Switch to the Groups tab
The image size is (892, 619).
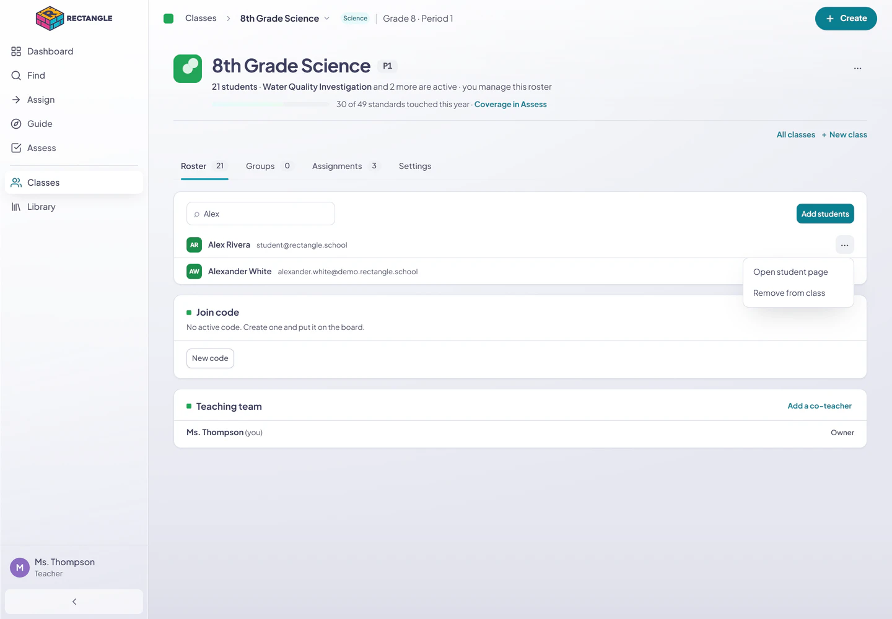pos(269,167)
